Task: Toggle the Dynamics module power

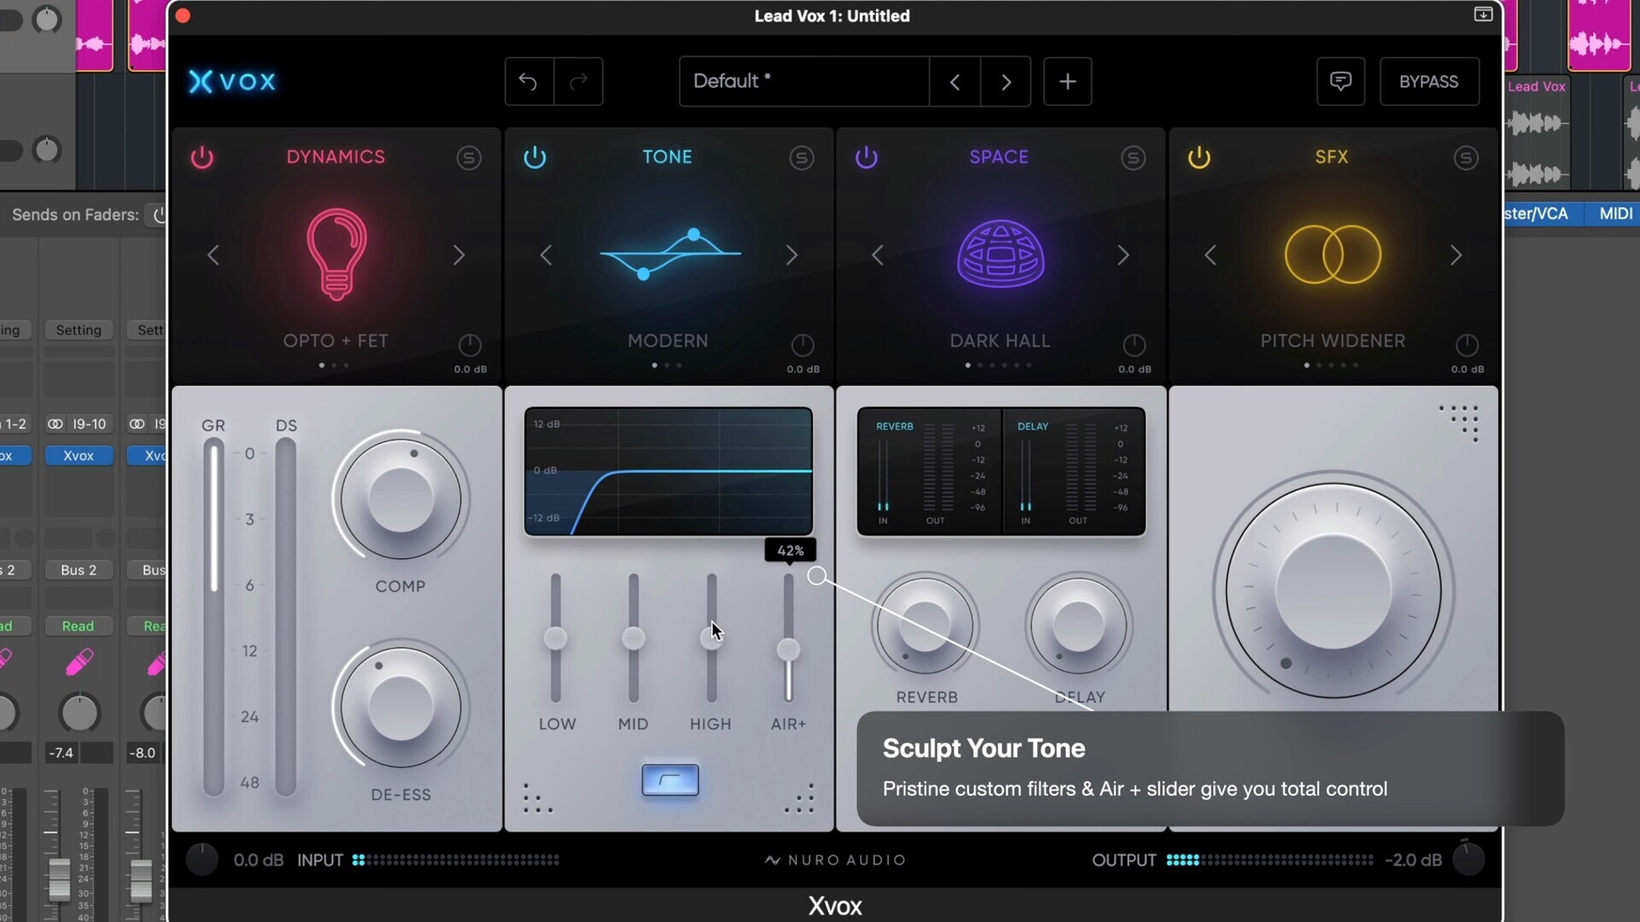Action: [202, 157]
